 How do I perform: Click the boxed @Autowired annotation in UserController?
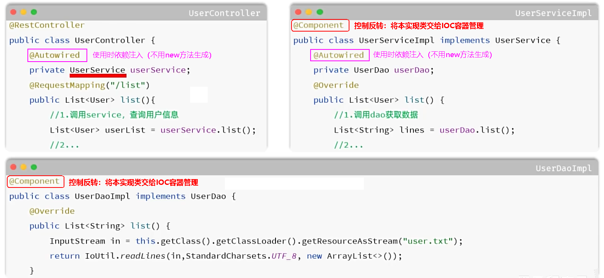pos(57,55)
